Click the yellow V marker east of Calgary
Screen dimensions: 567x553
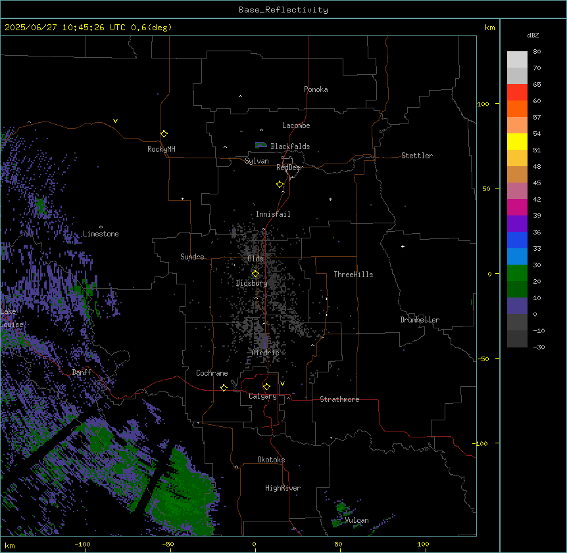[x=282, y=384]
